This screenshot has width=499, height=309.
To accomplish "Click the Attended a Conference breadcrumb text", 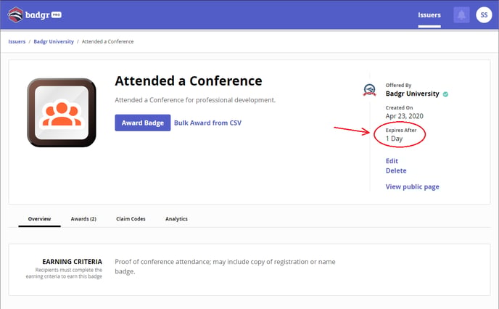I will tap(108, 41).
